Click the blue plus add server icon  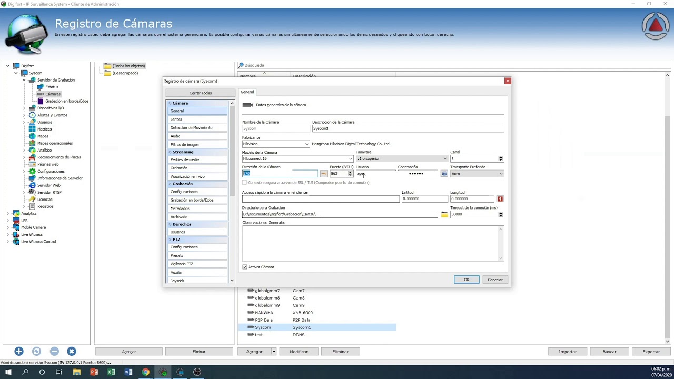point(19,351)
